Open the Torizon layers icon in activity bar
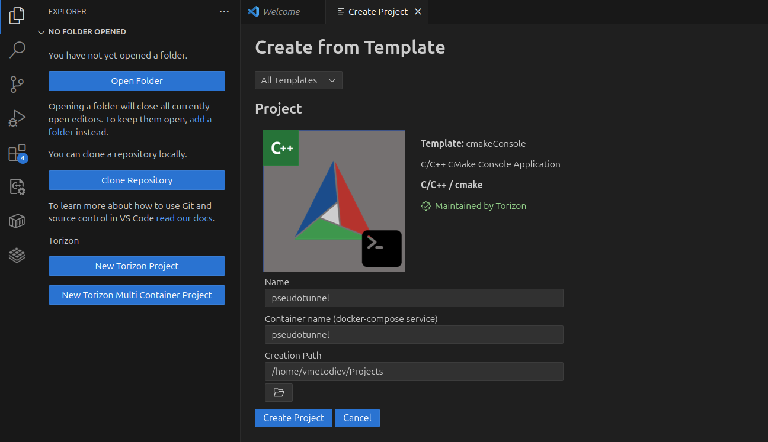 (17, 256)
